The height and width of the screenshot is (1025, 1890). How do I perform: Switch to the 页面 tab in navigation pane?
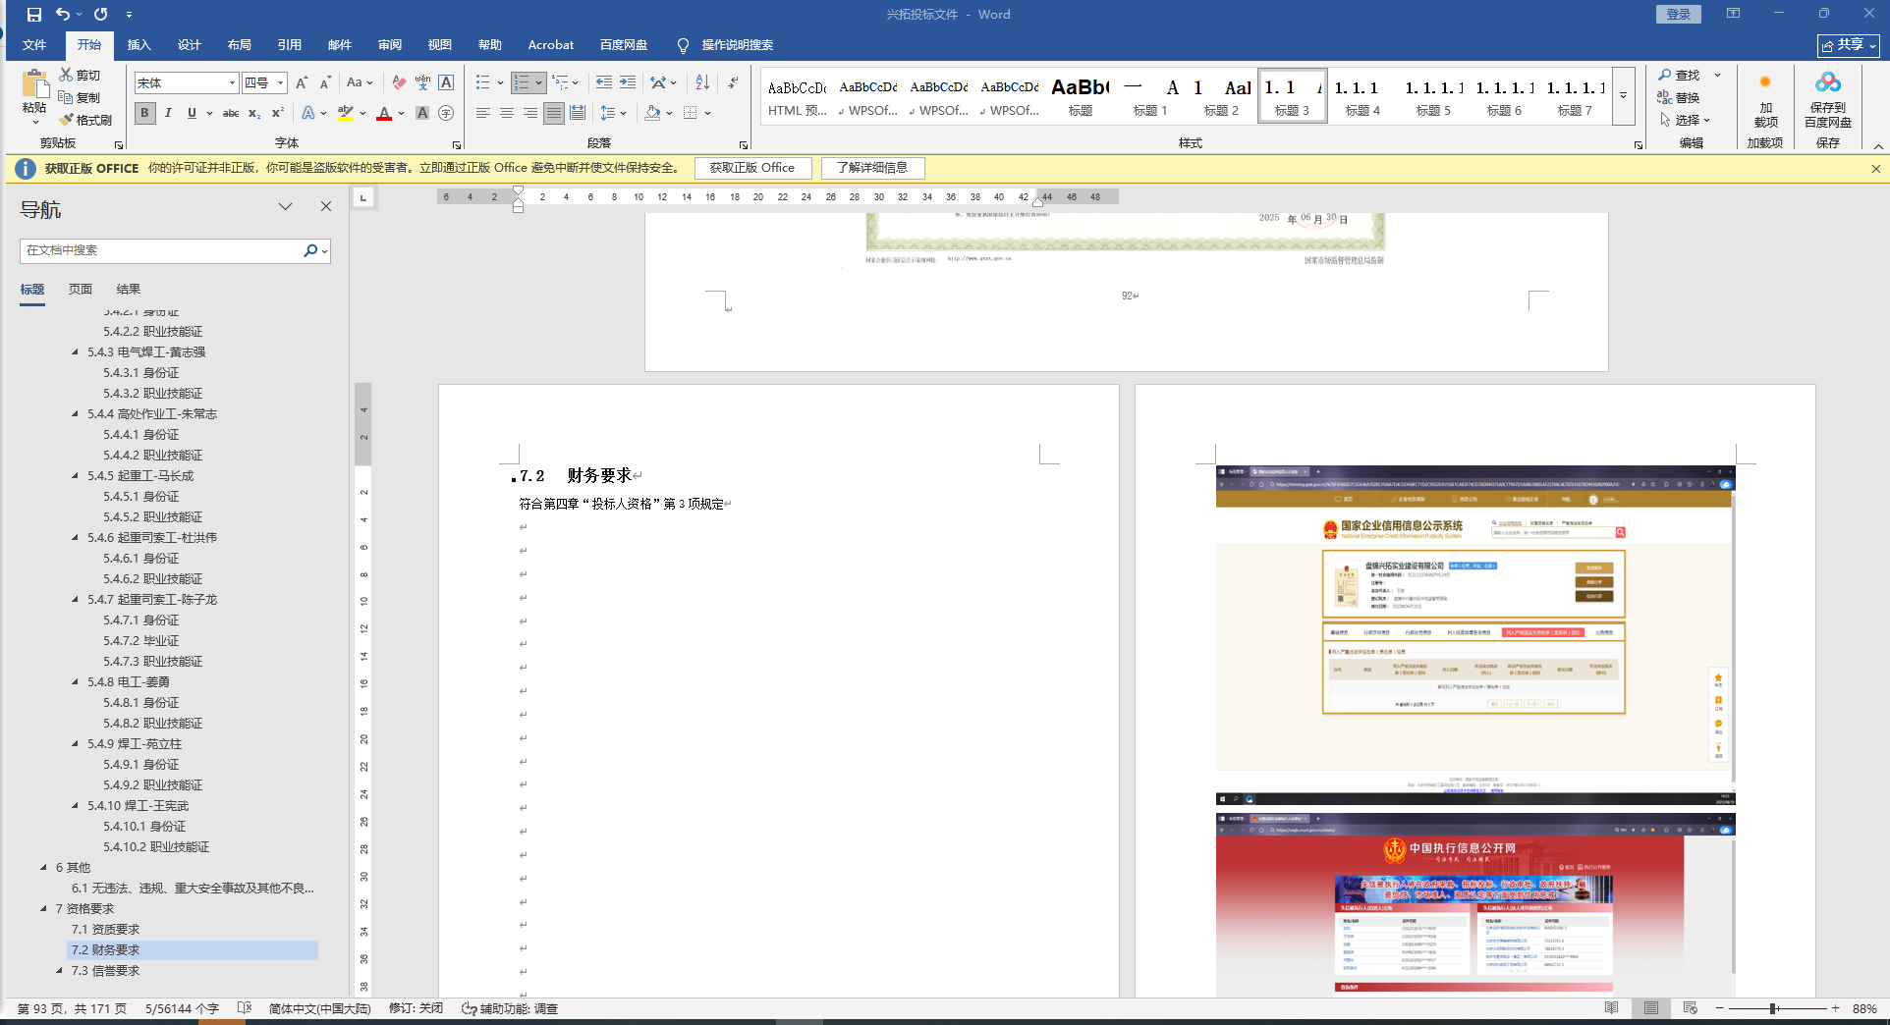pos(81,289)
